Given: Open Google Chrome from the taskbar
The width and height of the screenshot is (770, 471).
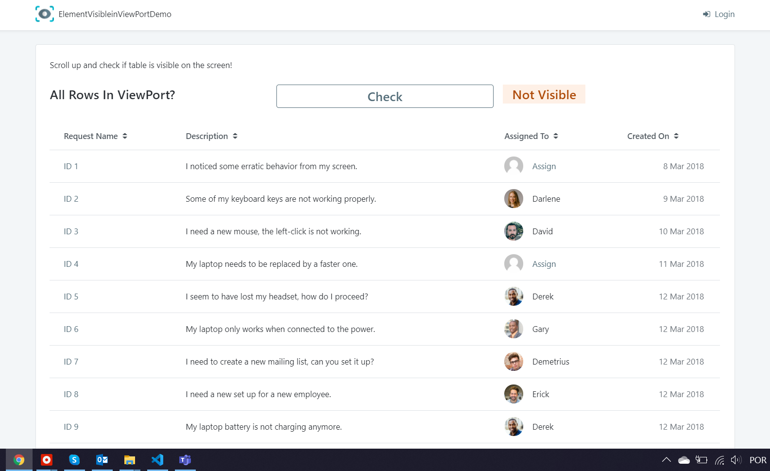Looking at the screenshot, I should (19, 460).
